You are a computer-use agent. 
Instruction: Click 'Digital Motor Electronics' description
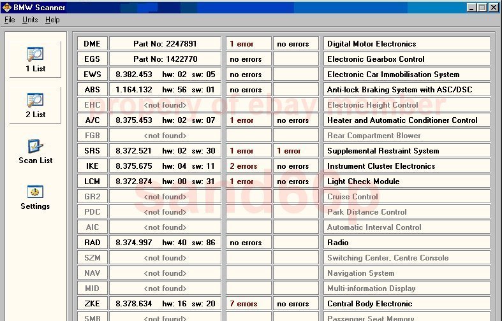tap(407, 44)
